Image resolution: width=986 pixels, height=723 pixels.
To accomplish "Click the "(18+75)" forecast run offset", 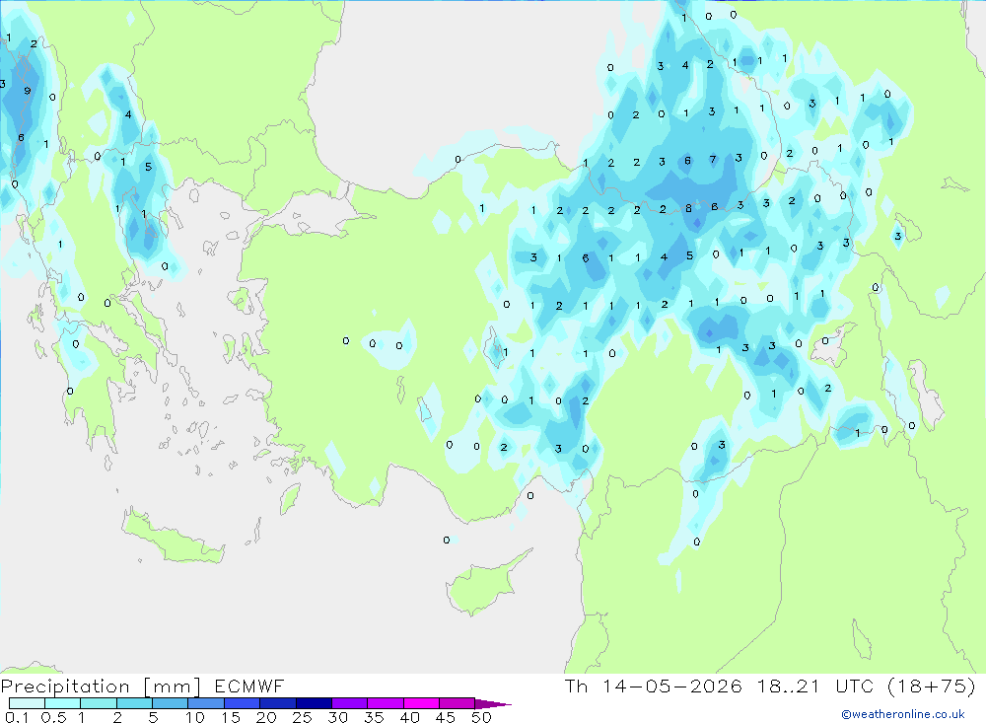I will click(x=932, y=686).
